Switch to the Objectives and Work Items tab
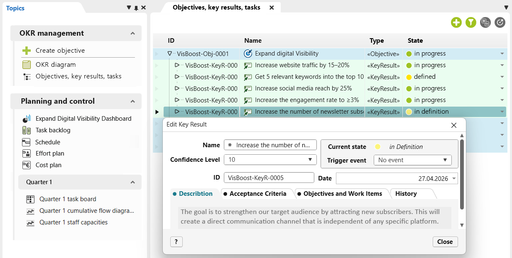 click(x=343, y=194)
